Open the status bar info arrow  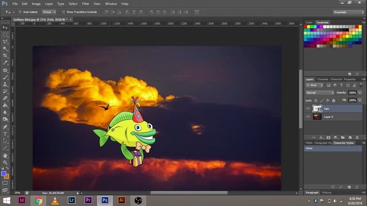tap(77, 193)
